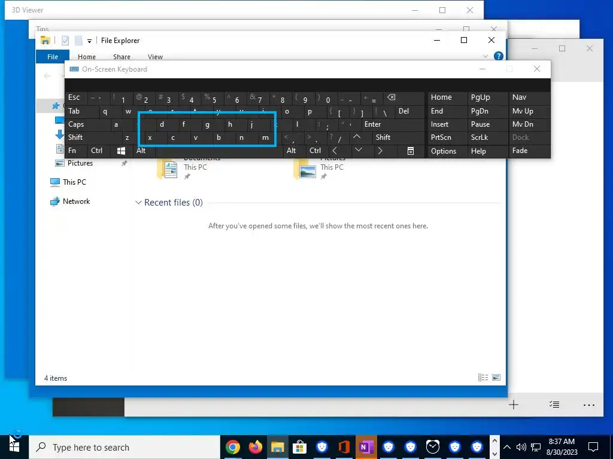
Task: Switch to the Share ribbon tab
Action: pyautogui.click(x=122, y=57)
